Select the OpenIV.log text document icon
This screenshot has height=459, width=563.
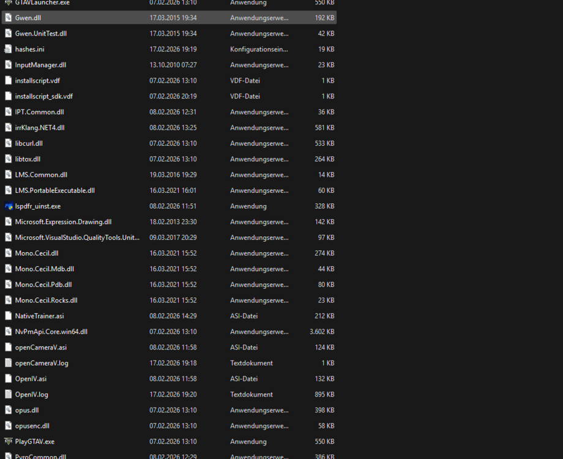click(9, 394)
